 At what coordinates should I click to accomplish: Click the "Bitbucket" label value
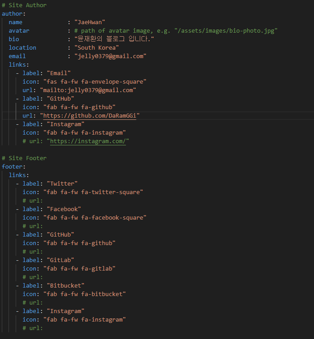(65, 286)
